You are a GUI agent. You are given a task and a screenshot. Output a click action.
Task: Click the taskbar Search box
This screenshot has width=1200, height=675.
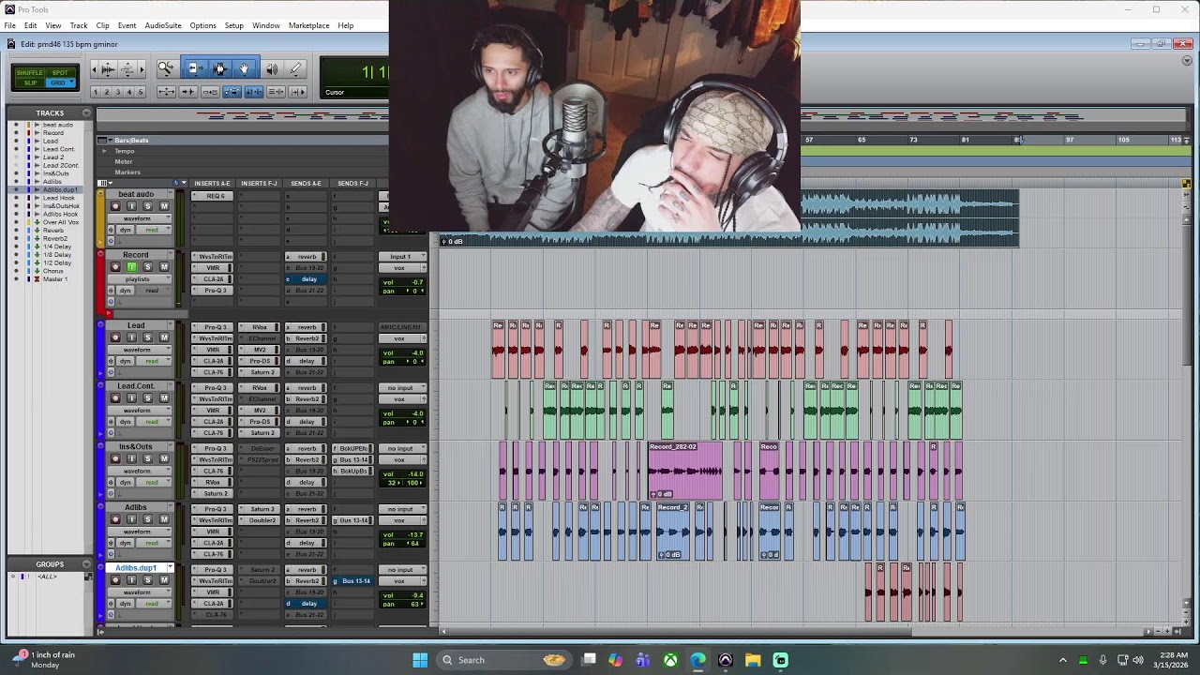(504, 660)
